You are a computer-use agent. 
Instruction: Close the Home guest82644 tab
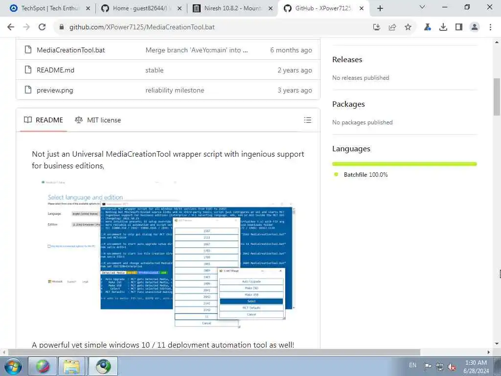pyautogui.click(x=180, y=8)
